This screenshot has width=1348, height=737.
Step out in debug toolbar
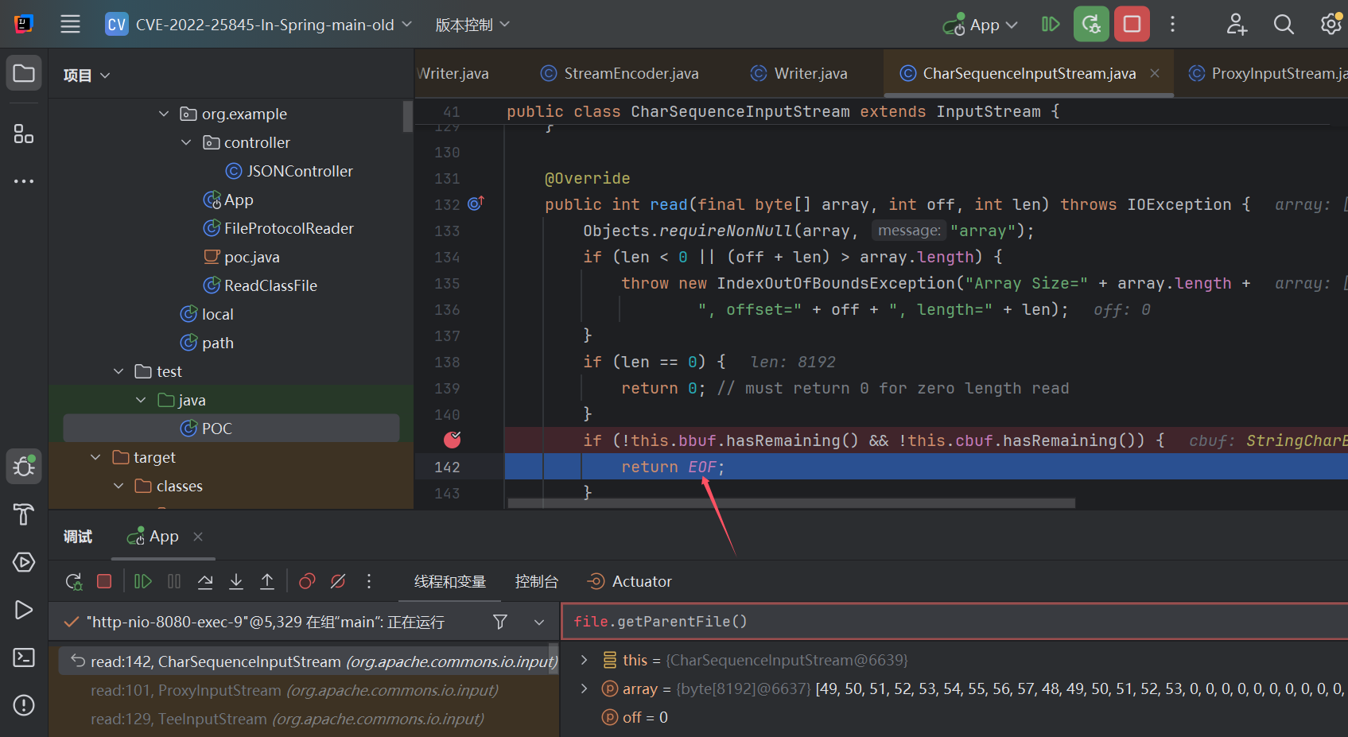coord(267,581)
